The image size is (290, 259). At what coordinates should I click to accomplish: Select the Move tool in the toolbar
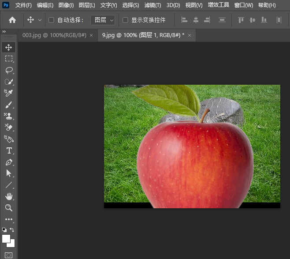click(9, 47)
